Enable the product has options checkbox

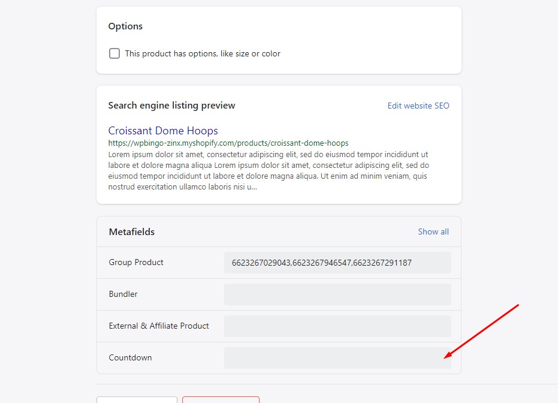pyautogui.click(x=114, y=53)
